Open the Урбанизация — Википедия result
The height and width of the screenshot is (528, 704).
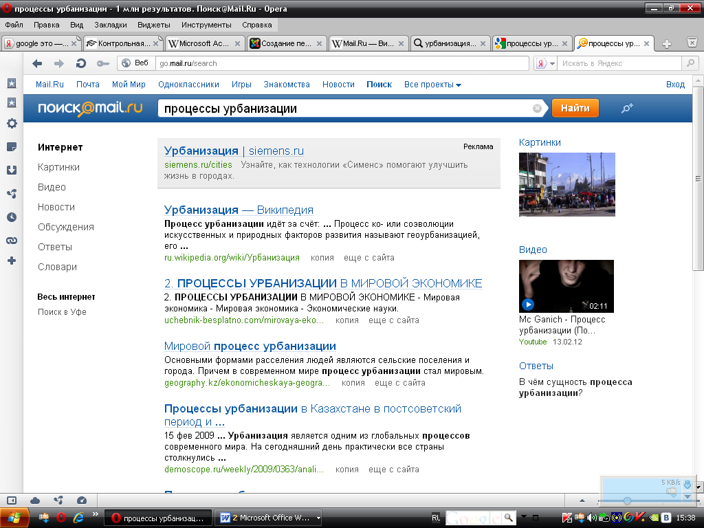pyautogui.click(x=239, y=210)
